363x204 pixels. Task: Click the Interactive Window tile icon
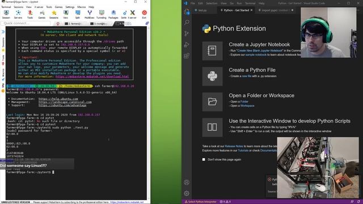[x=212, y=127]
